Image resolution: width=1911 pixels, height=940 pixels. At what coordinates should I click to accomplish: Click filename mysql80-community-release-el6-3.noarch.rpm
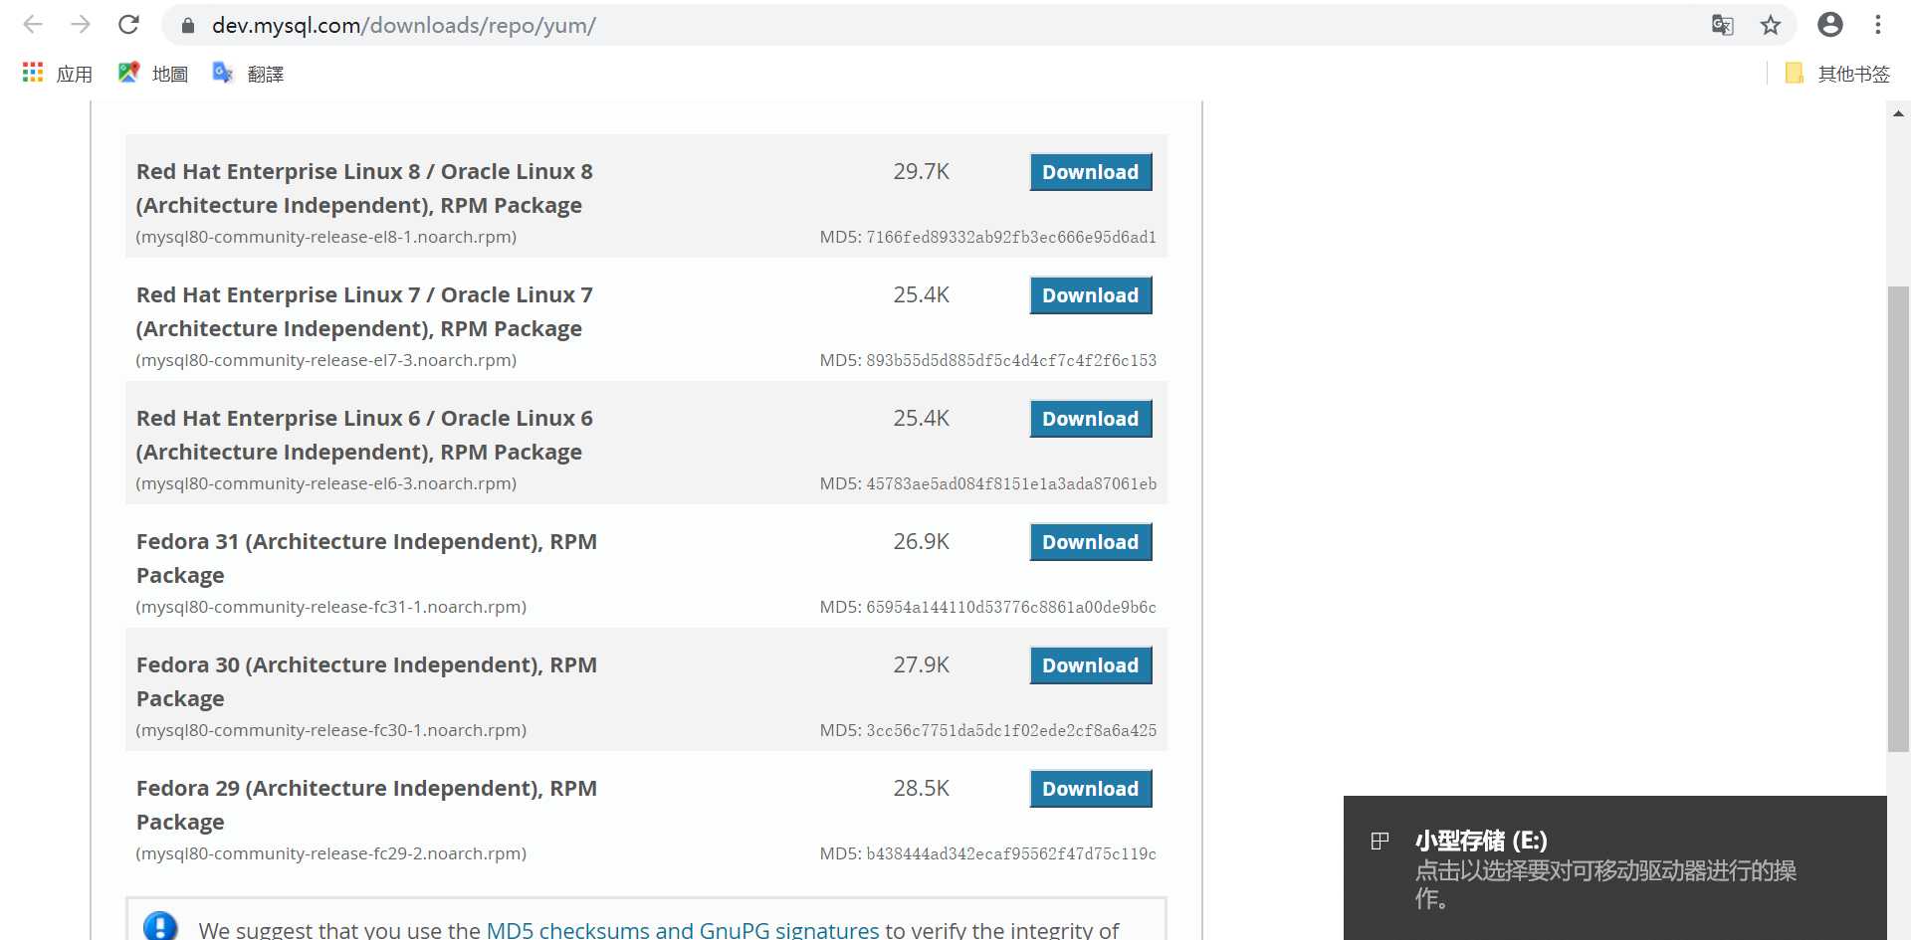[x=326, y=483]
